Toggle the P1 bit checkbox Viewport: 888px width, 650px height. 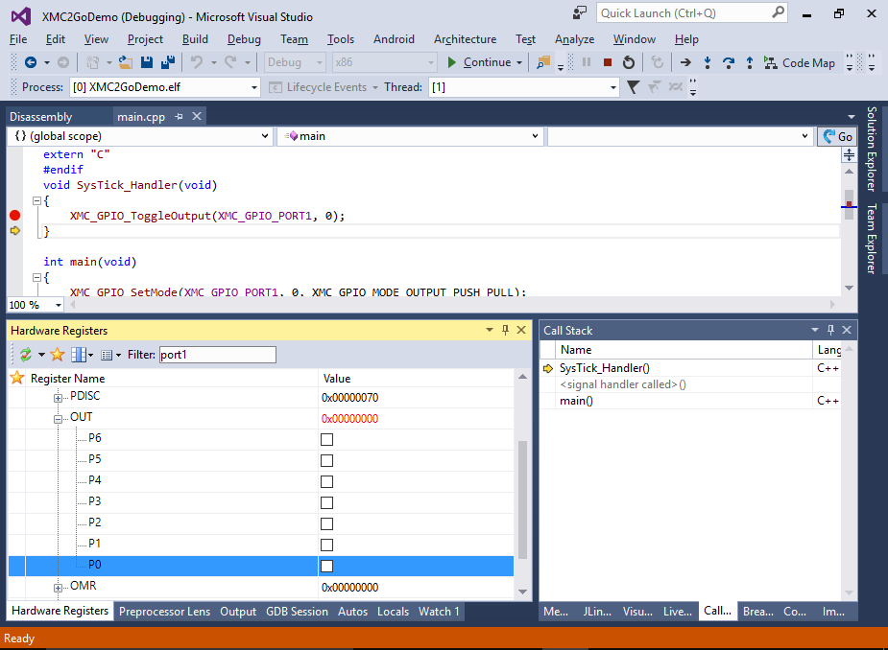pos(326,545)
